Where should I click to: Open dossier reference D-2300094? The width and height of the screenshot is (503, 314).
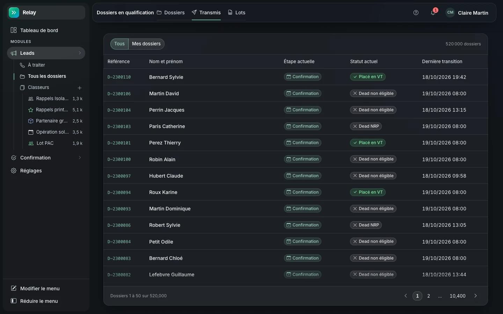click(x=119, y=193)
